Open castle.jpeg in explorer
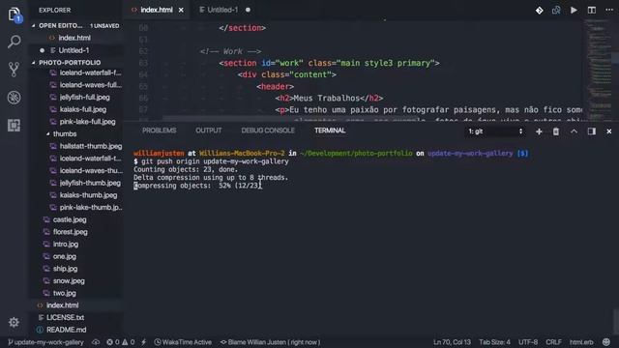The image size is (619, 348). point(70,219)
